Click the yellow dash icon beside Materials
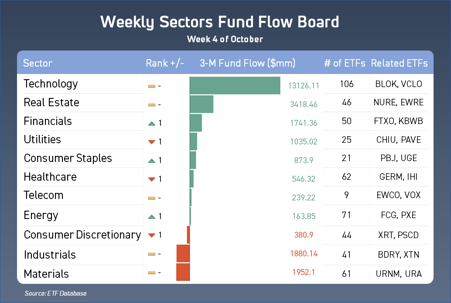 (x=152, y=273)
